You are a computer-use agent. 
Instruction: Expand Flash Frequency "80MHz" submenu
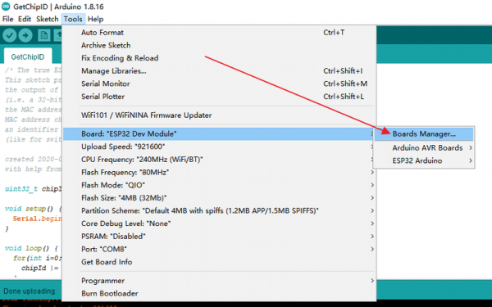pyautogui.click(x=219, y=172)
